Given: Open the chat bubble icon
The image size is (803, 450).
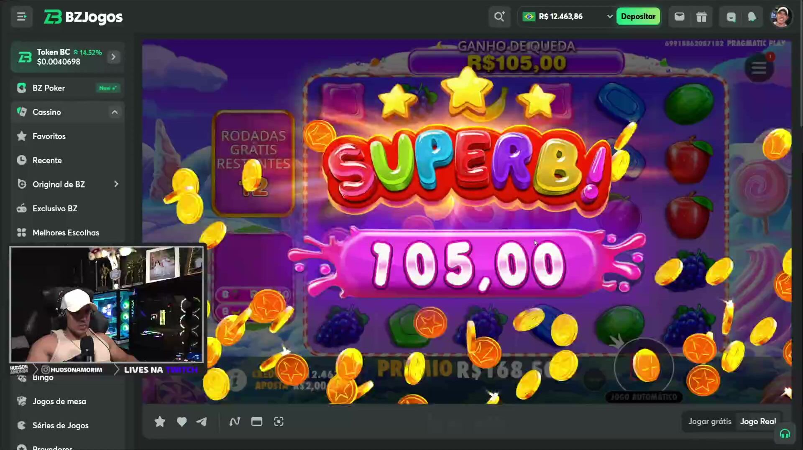Looking at the screenshot, I should tap(731, 17).
